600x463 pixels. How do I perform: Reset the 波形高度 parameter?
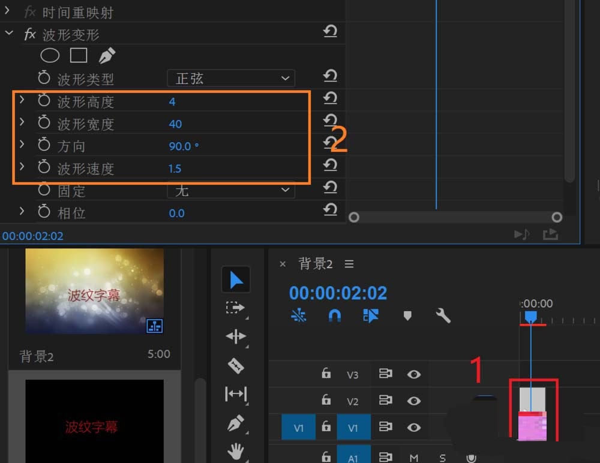[330, 97]
